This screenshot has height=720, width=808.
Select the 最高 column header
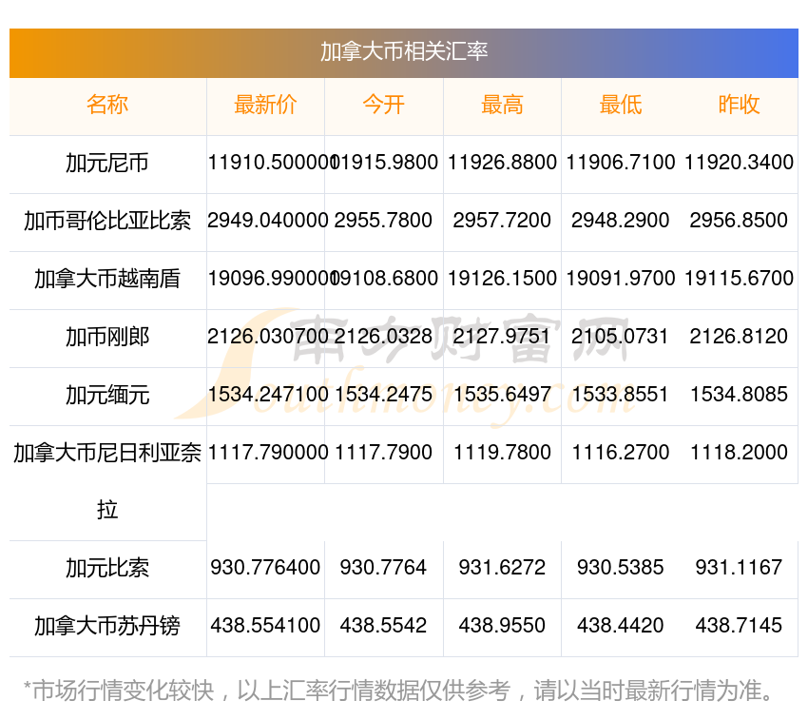pos(502,105)
